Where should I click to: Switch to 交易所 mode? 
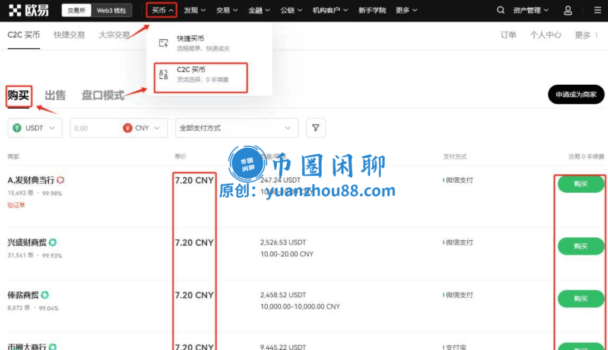(x=77, y=11)
